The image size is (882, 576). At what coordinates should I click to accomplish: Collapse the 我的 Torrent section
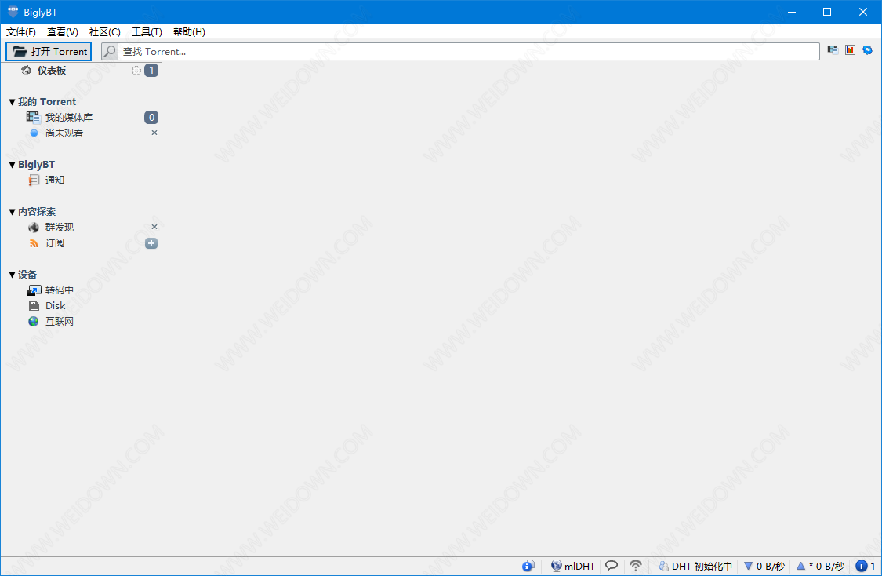(12, 102)
